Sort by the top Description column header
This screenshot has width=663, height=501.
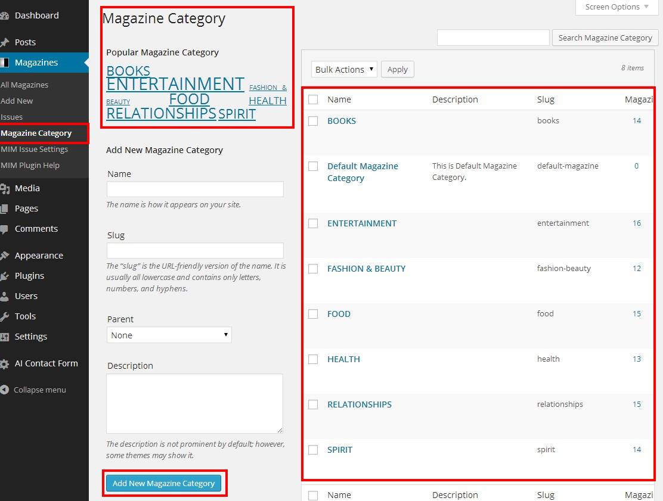455,99
